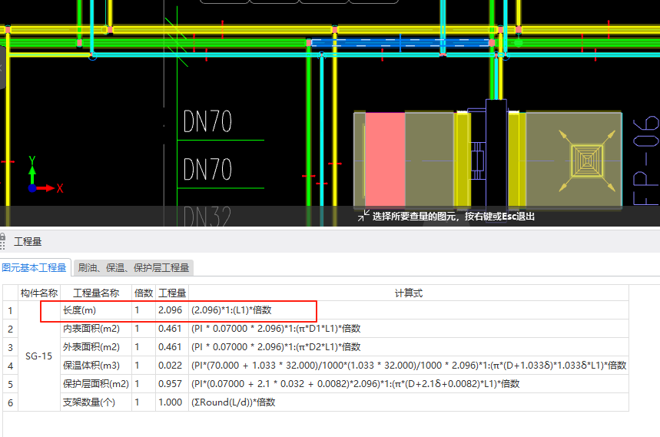
Task: Click the faded DN32 pipe label
Action: click(207, 216)
